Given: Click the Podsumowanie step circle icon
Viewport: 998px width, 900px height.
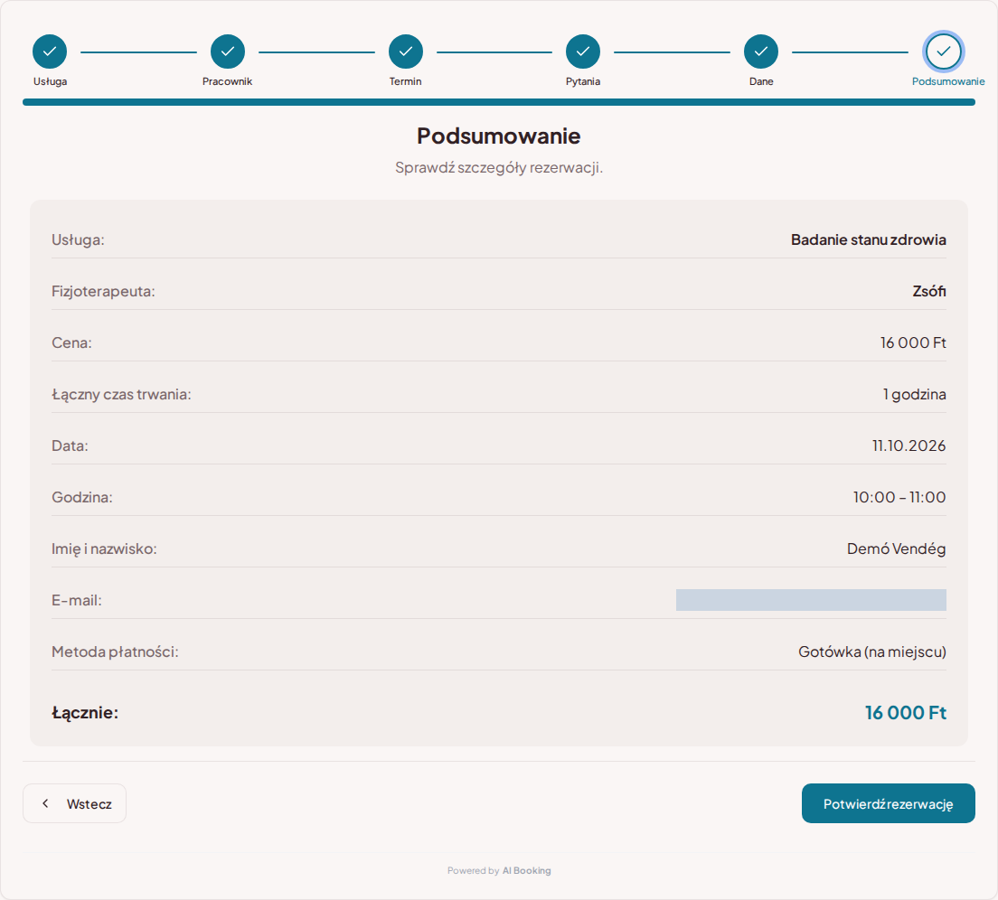Looking at the screenshot, I should click(x=943, y=52).
